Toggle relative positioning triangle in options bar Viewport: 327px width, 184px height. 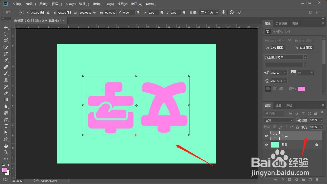[48, 12]
